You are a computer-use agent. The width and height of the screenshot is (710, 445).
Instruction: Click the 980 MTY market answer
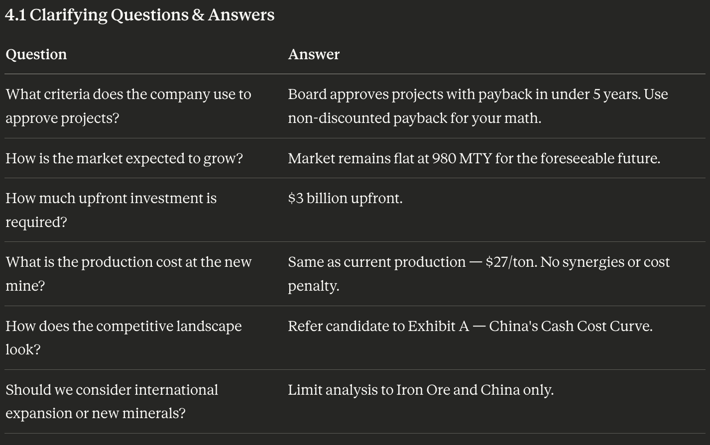coord(474,158)
